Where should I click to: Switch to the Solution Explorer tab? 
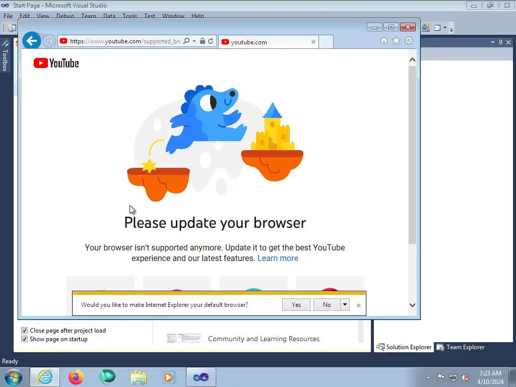(x=404, y=347)
